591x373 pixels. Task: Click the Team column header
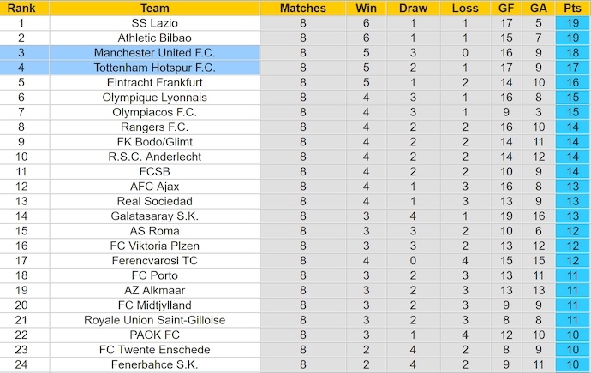coord(155,8)
